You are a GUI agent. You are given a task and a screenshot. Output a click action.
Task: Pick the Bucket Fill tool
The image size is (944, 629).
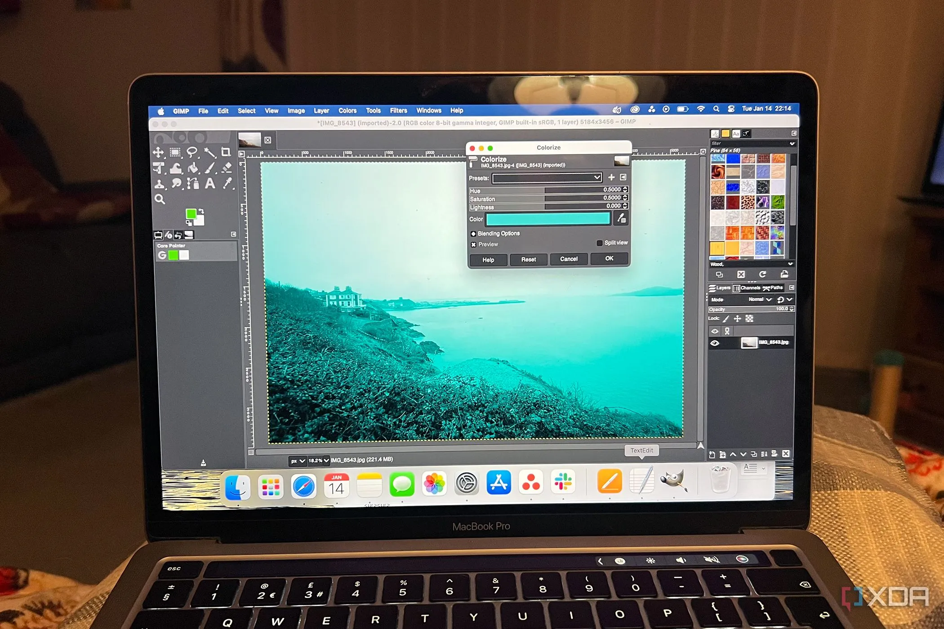[x=193, y=168]
